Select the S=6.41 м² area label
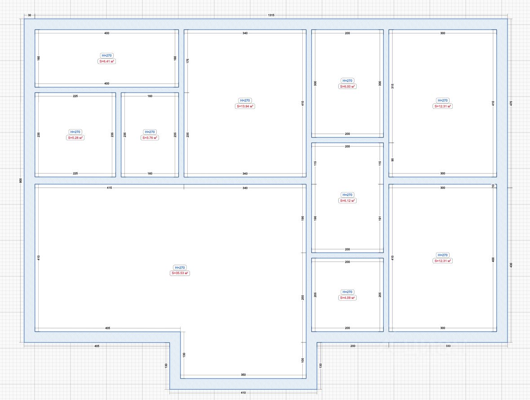 pyautogui.click(x=106, y=62)
